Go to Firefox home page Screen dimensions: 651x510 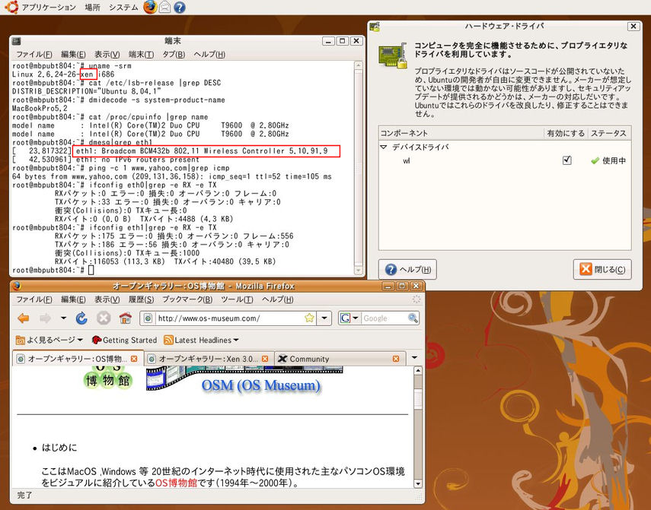(126, 318)
